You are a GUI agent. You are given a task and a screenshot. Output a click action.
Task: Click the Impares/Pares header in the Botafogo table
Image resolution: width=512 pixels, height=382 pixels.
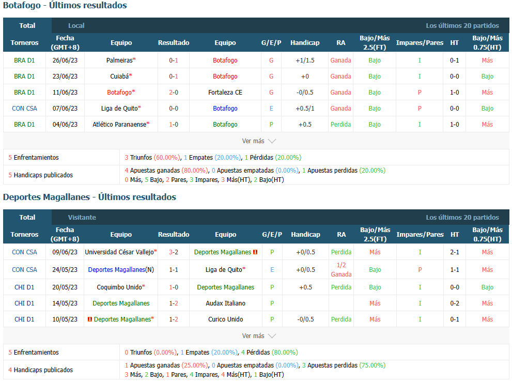[x=420, y=42]
